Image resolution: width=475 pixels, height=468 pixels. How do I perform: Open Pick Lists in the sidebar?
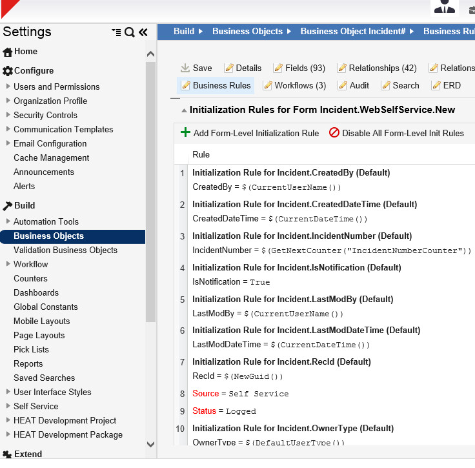[31, 349]
